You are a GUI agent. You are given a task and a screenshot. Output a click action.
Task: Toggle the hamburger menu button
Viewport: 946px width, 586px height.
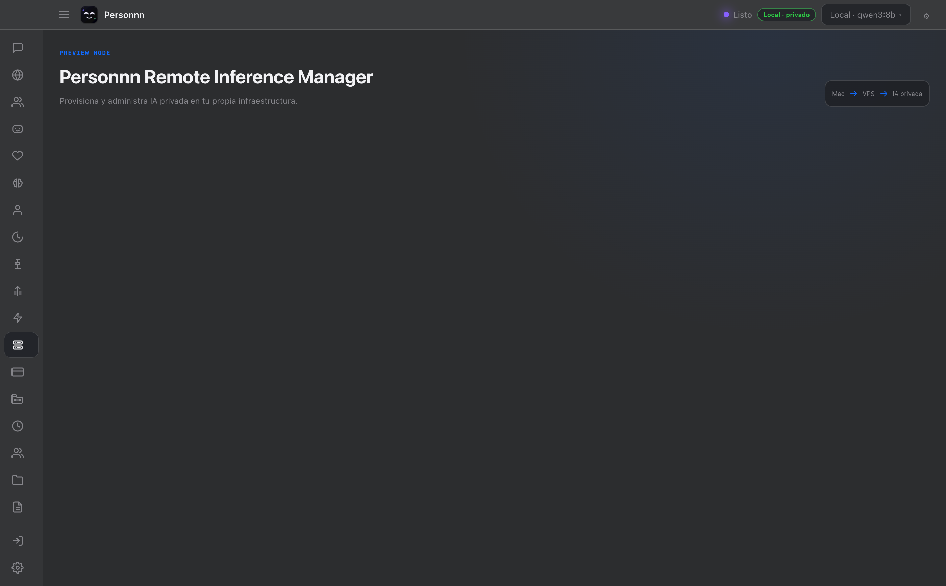coord(64,15)
